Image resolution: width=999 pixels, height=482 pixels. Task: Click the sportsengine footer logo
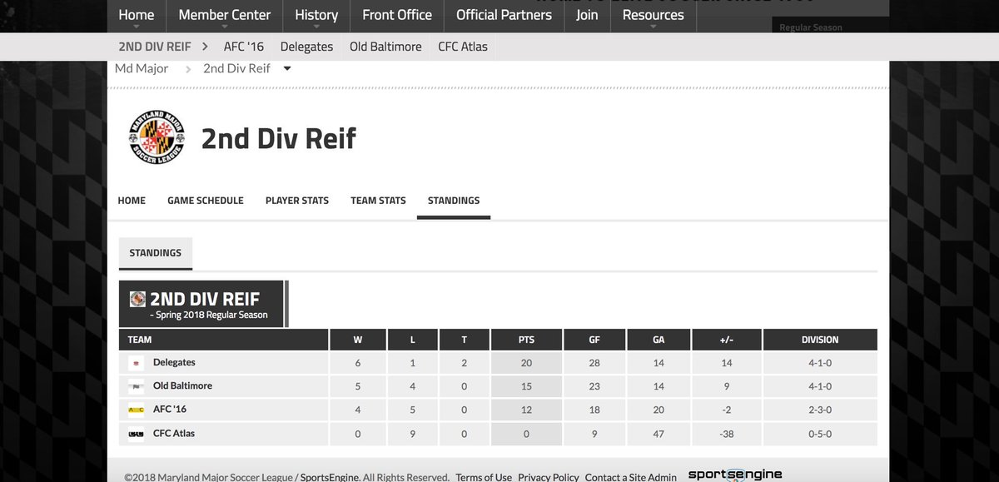735,475
